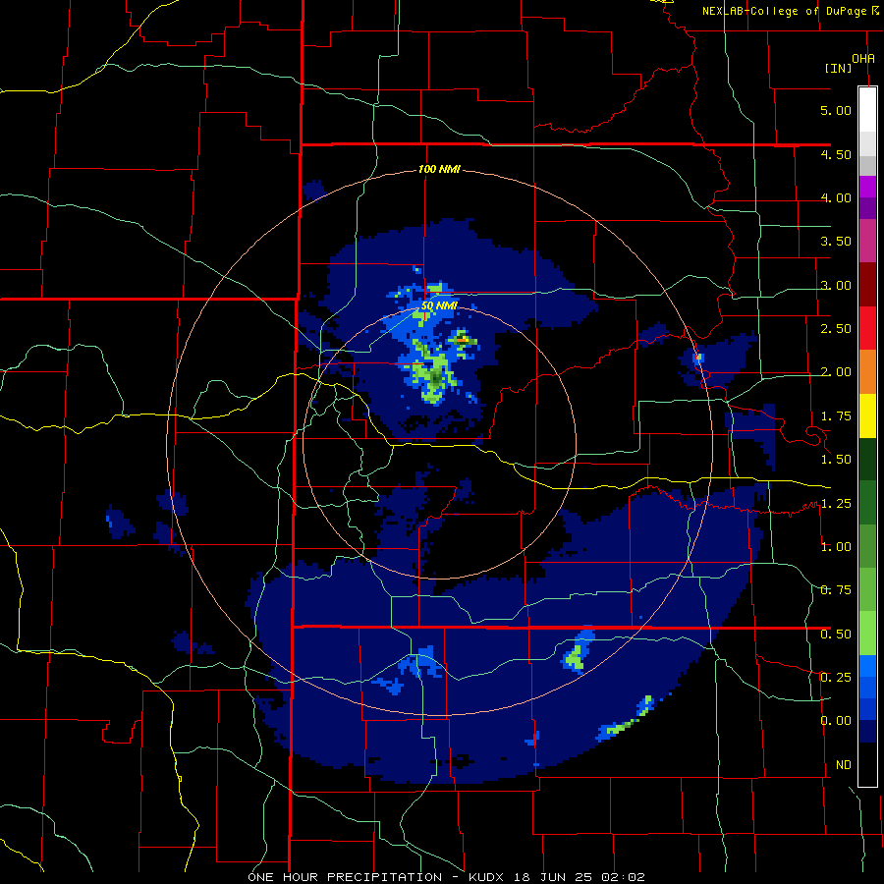Pick the orange legend swatch
The image size is (884, 884).
[x=867, y=372]
